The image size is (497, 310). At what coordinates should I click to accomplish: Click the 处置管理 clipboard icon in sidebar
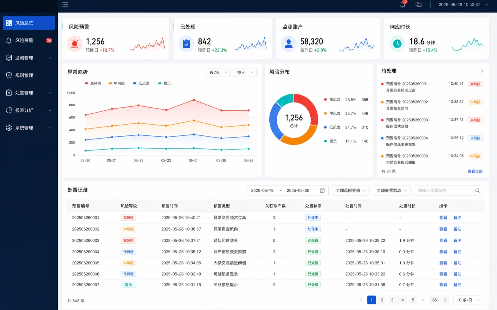[x=9, y=93]
